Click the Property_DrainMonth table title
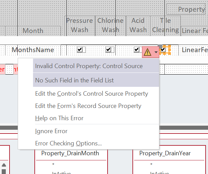 point(70,153)
